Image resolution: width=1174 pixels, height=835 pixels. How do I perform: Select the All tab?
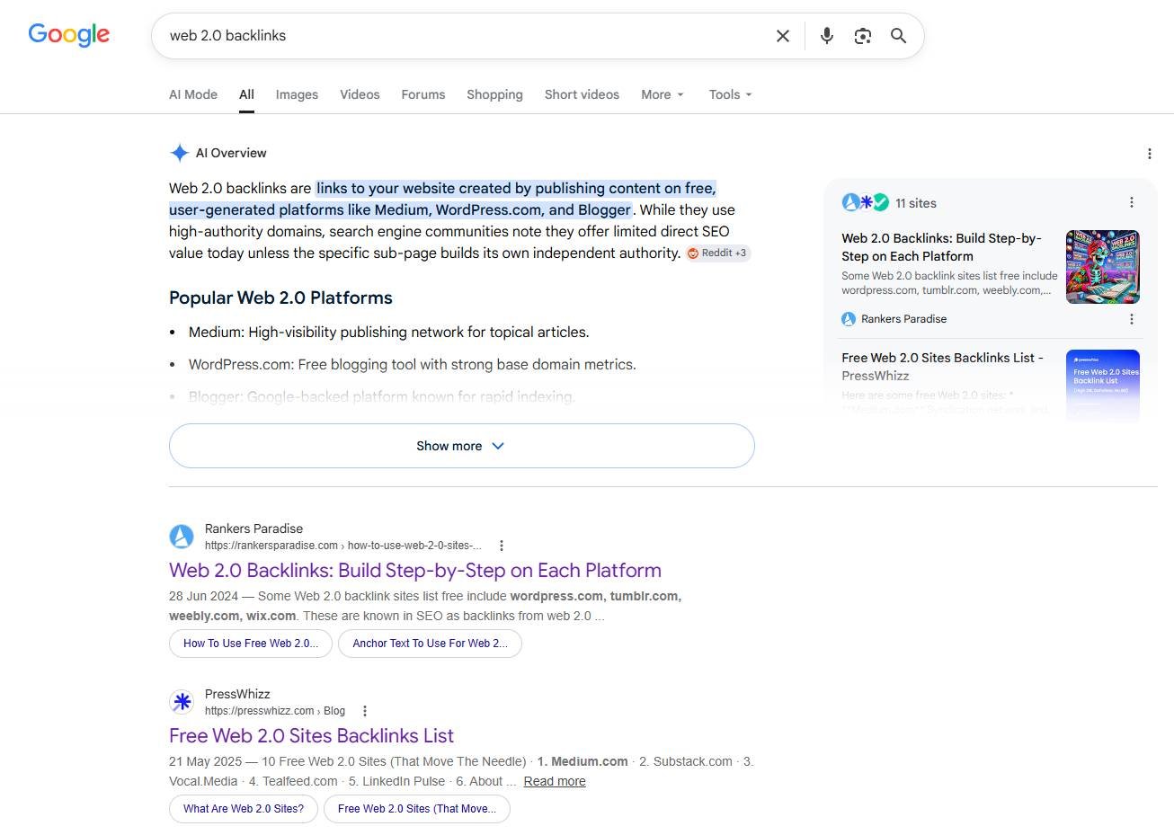(246, 94)
